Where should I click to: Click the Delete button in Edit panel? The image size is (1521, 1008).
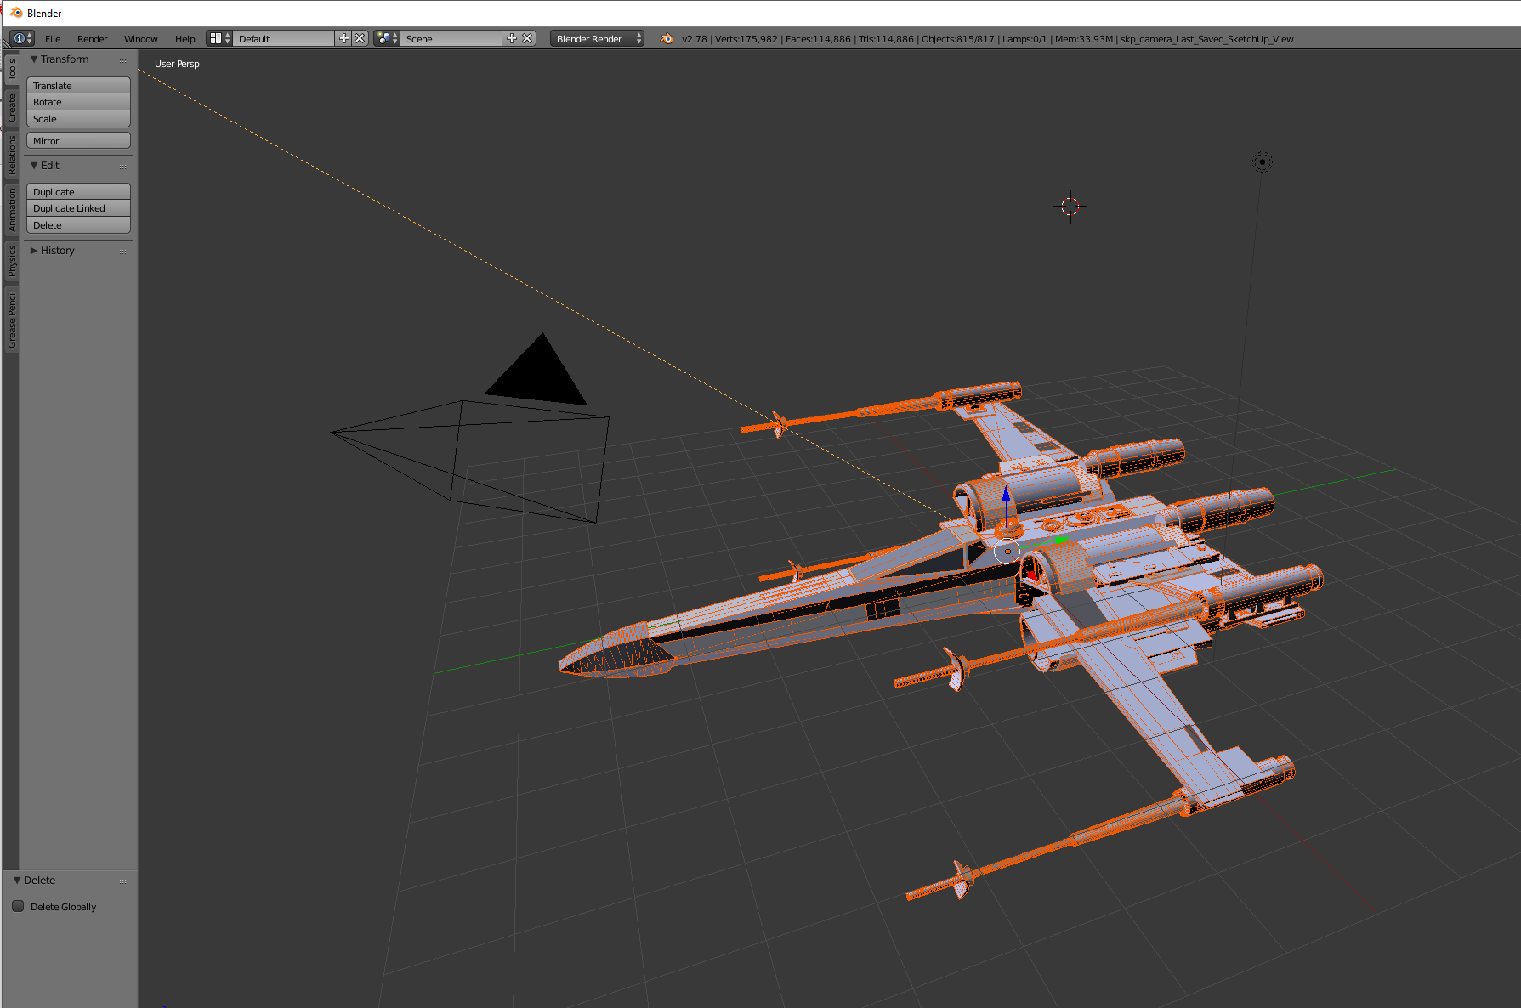point(78,225)
